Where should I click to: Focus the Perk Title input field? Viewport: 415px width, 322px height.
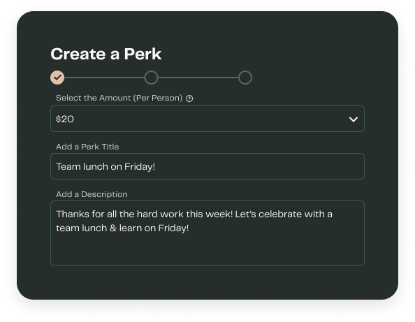(x=207, y=166)
